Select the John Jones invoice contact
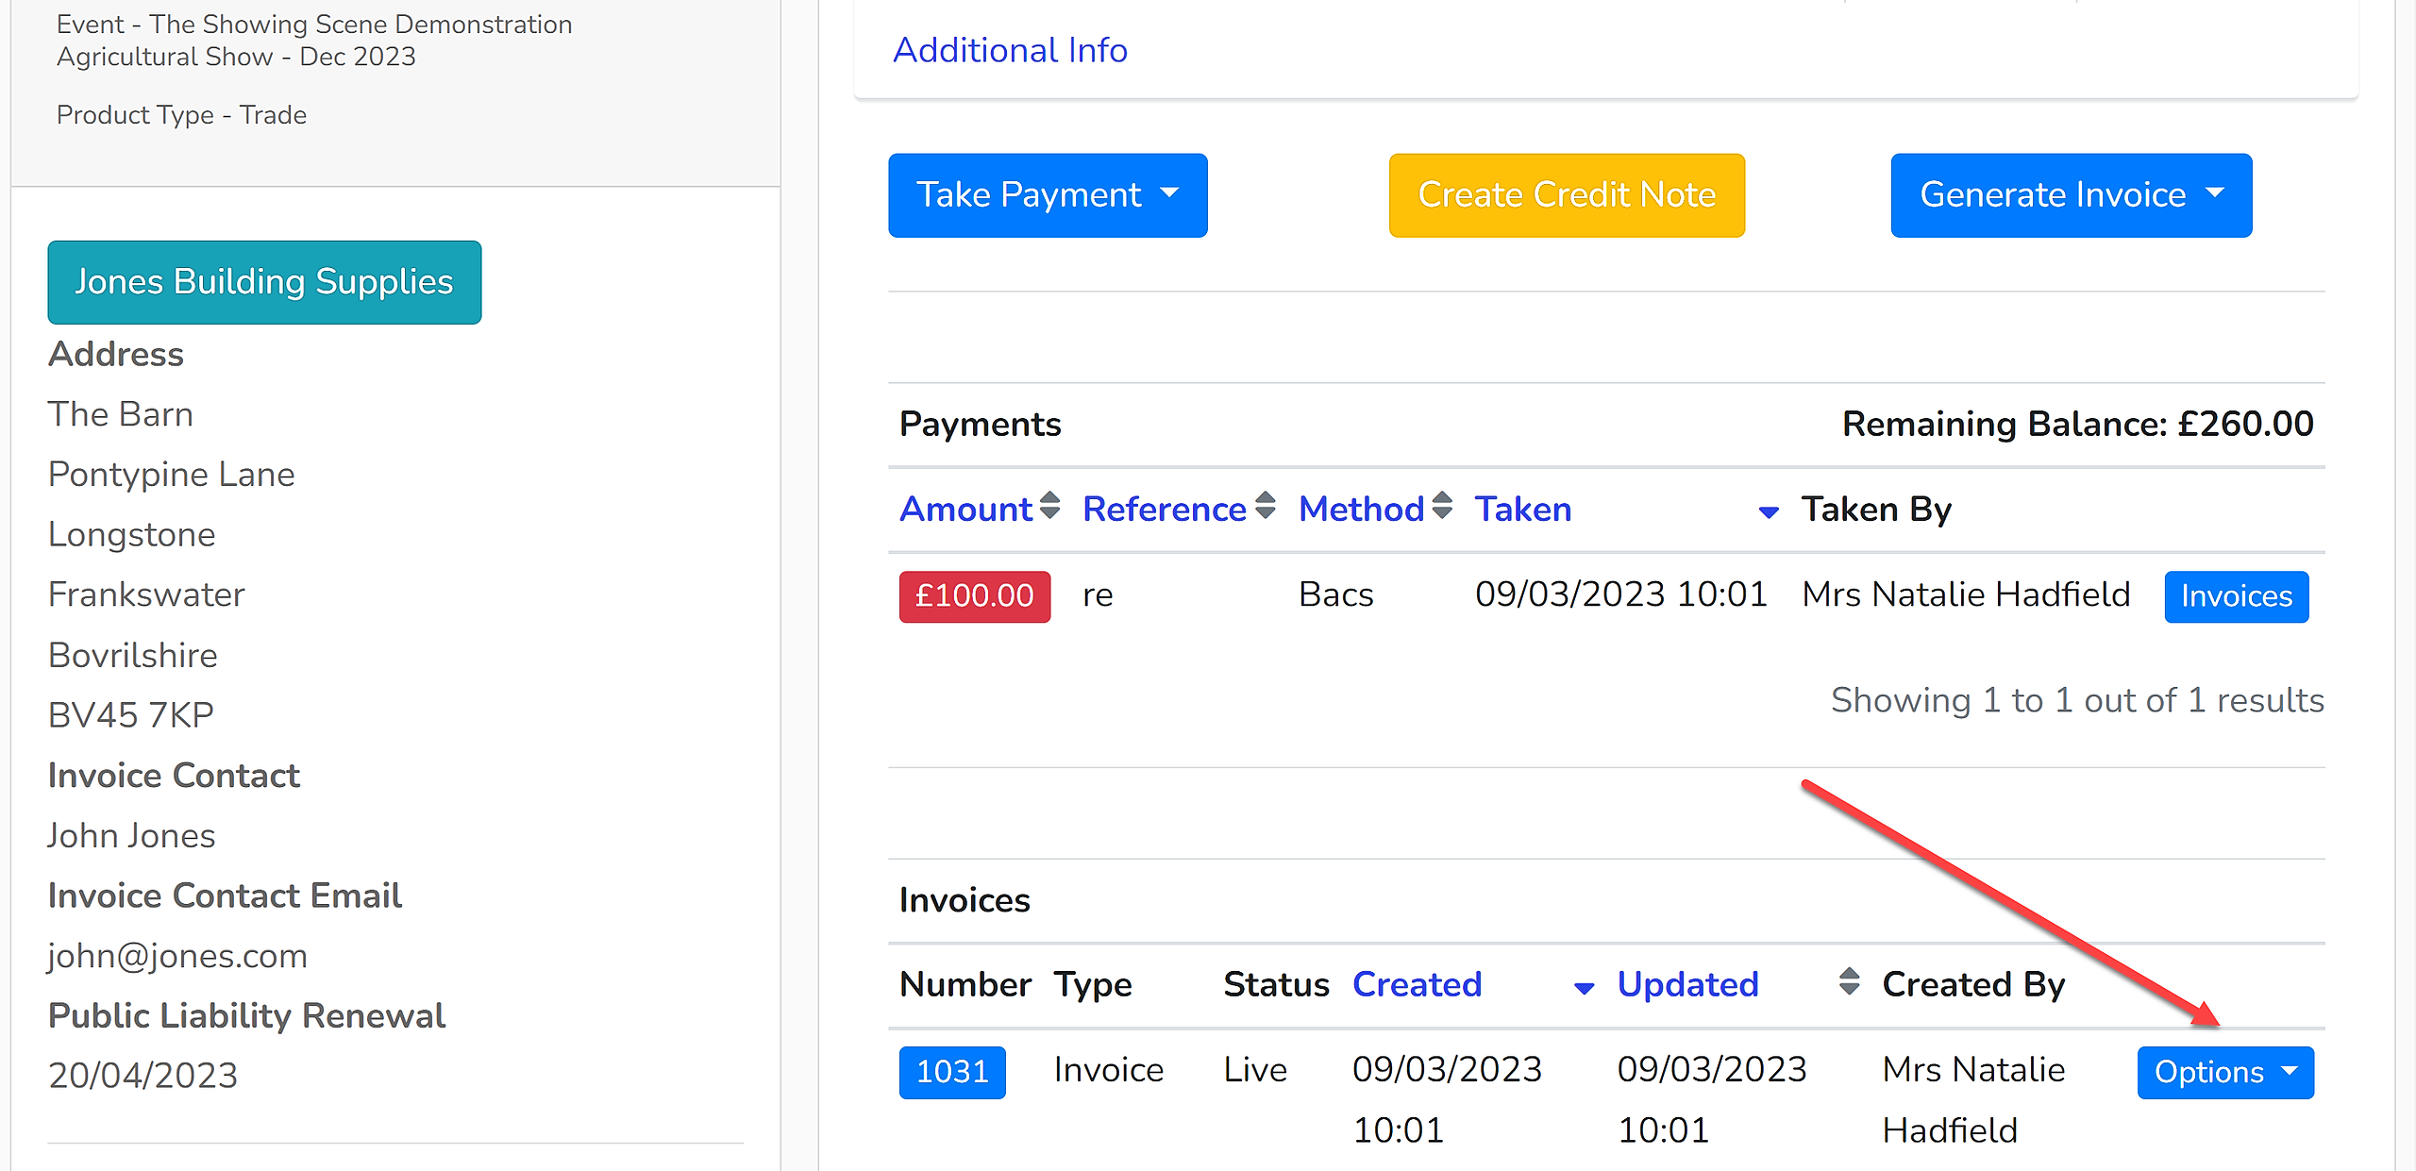This screenshot has width=2416, height=1171. [132, 836]
